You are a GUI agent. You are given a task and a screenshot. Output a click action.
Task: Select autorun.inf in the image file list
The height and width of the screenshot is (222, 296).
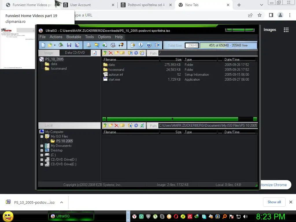click(116, 75)
